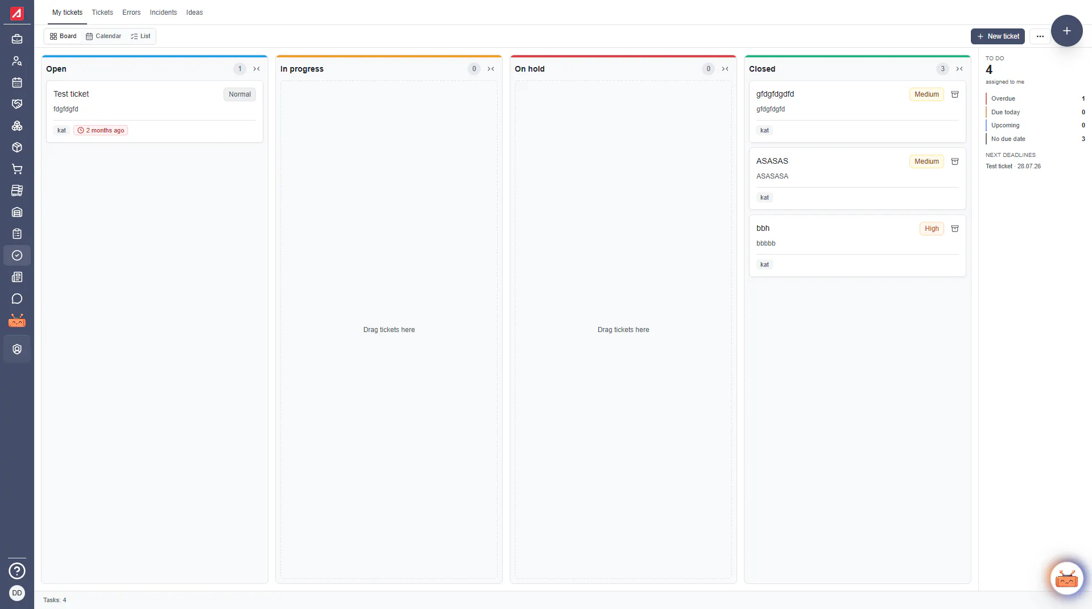This screenshot has width=1092, height=609.
Task: Select the checkmark tasks sidebar icon
Action: pyautogui.click(x=17, y=255)
